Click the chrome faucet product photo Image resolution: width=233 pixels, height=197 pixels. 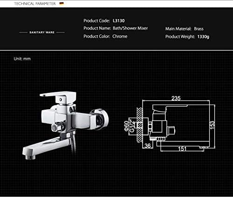(x=66, y=126)
